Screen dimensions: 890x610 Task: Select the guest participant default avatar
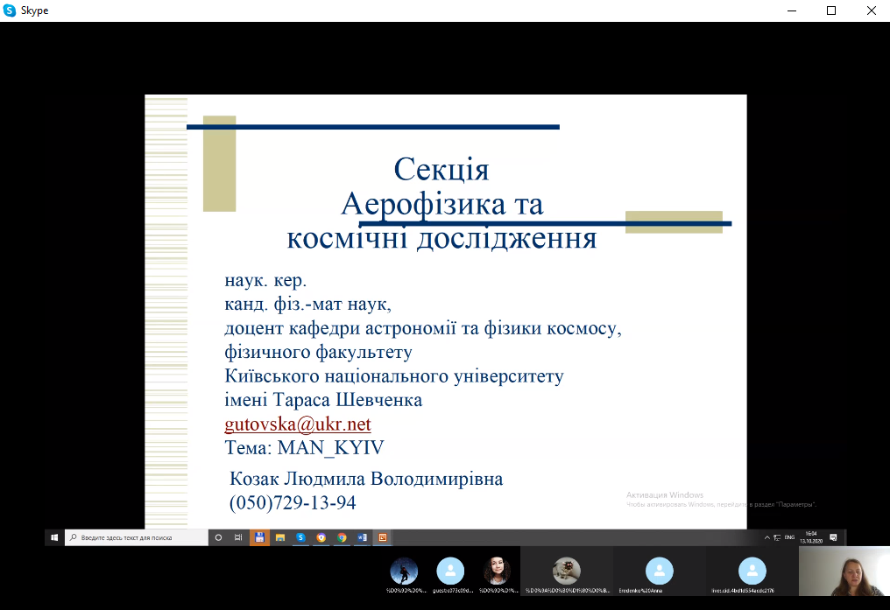[450, 571]
